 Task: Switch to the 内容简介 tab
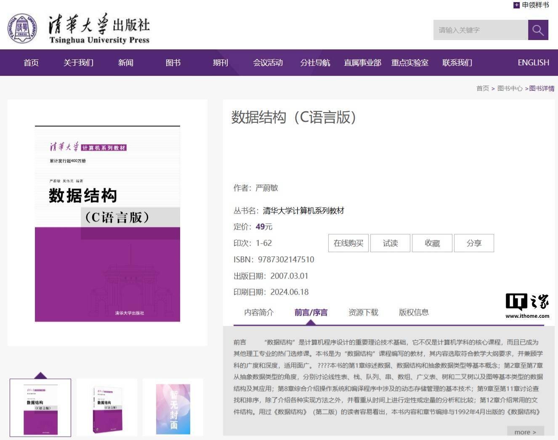pos(259,312)
